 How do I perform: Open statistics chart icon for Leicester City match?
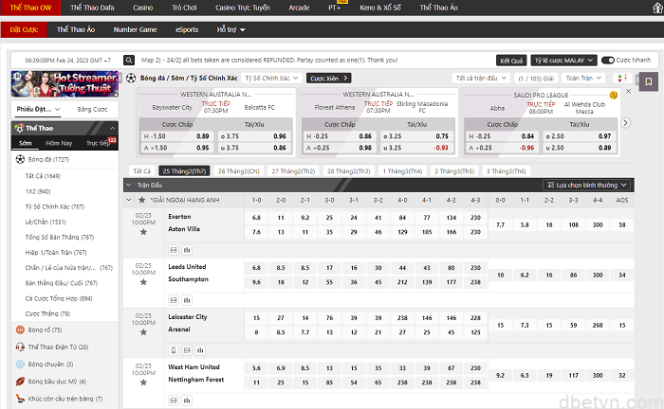[x=200, y=350]
